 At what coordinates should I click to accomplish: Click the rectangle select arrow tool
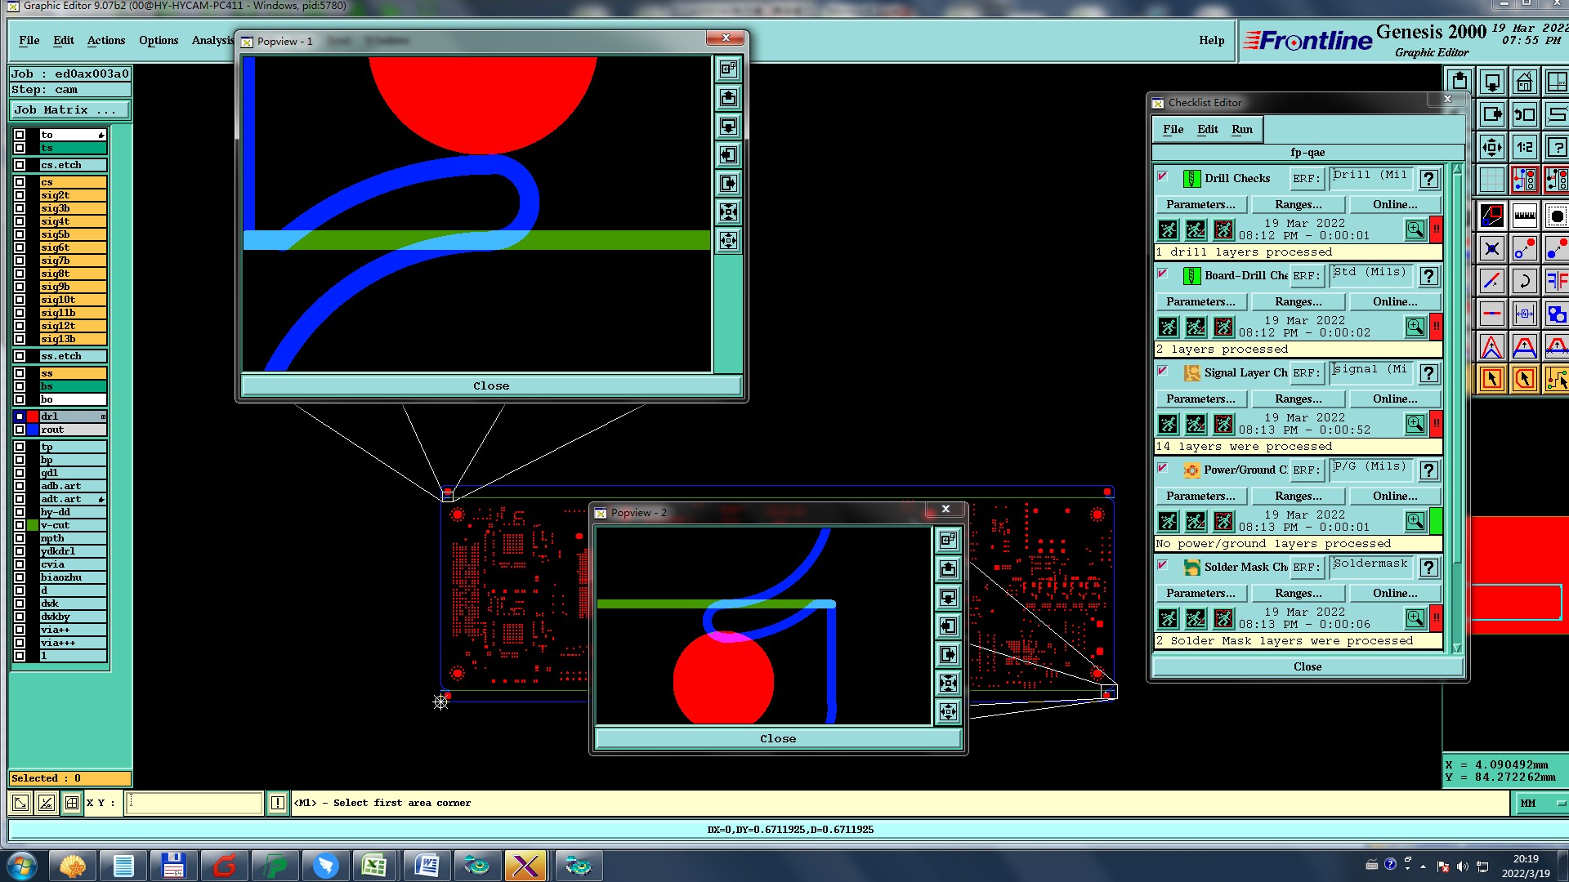(x=1491, y=379)
